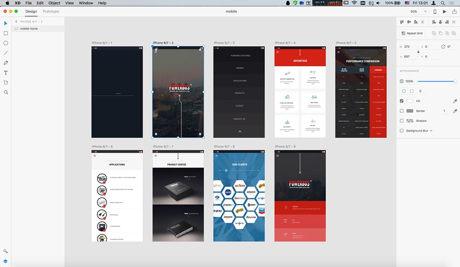Click the opacity percentage field 100%
Viewport: 460px width, 267px height.
point(409,81)
